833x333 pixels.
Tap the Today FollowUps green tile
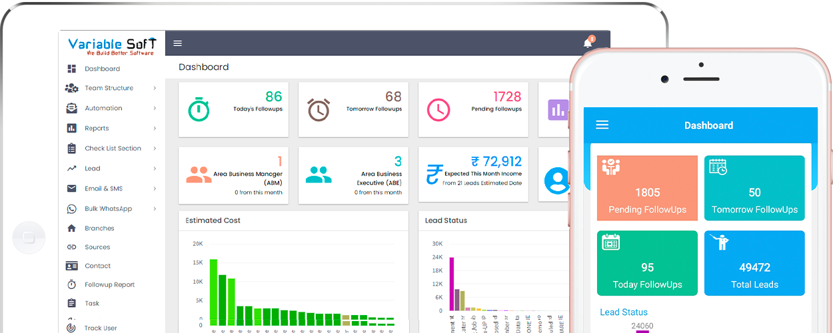pos(647,263)
